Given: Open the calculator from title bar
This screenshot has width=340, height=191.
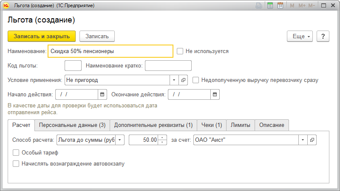Looking at the screenshot, I should (270, 6).
